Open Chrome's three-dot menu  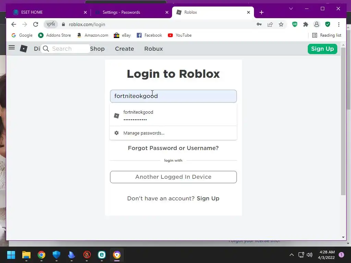pyautogui.click(x=339, y=24)
